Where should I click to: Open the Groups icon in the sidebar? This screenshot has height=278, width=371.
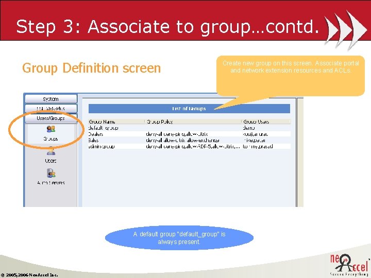coord(51,133)
